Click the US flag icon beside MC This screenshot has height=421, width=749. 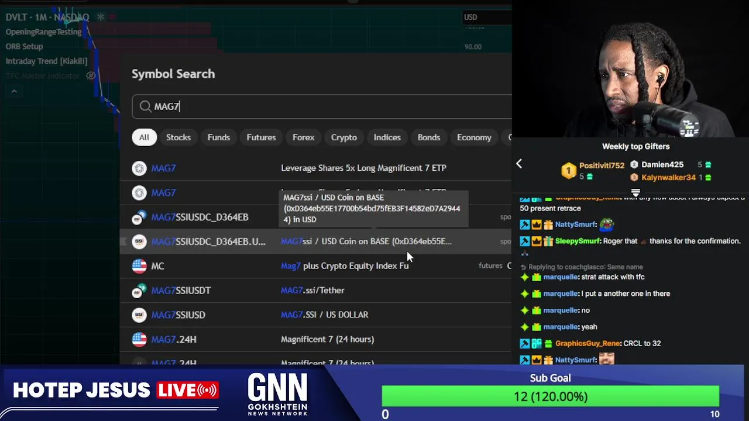139,266
